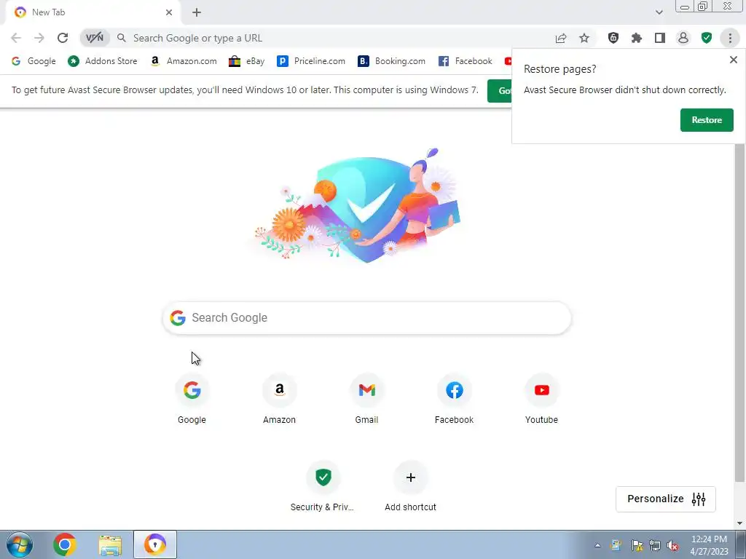Open File Explorer from taskbar
746x559 pixels.
110,545
